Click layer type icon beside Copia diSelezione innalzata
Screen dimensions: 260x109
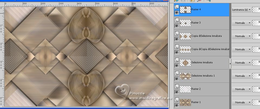177,33
